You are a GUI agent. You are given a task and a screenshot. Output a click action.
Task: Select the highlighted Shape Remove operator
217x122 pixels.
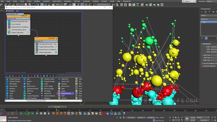coord(65,94)
